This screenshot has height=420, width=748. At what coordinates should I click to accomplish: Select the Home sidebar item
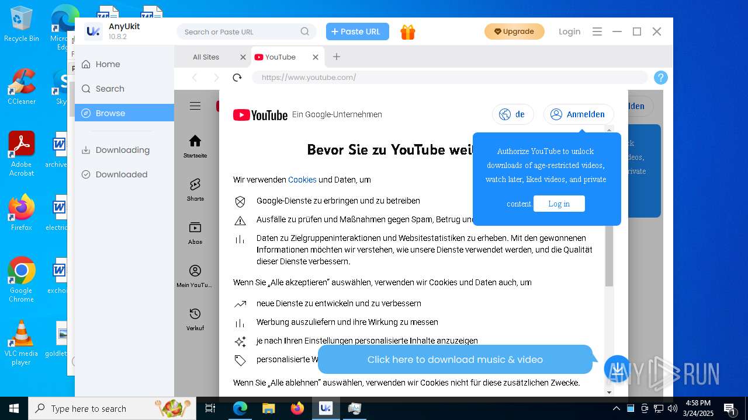[124, 64]
